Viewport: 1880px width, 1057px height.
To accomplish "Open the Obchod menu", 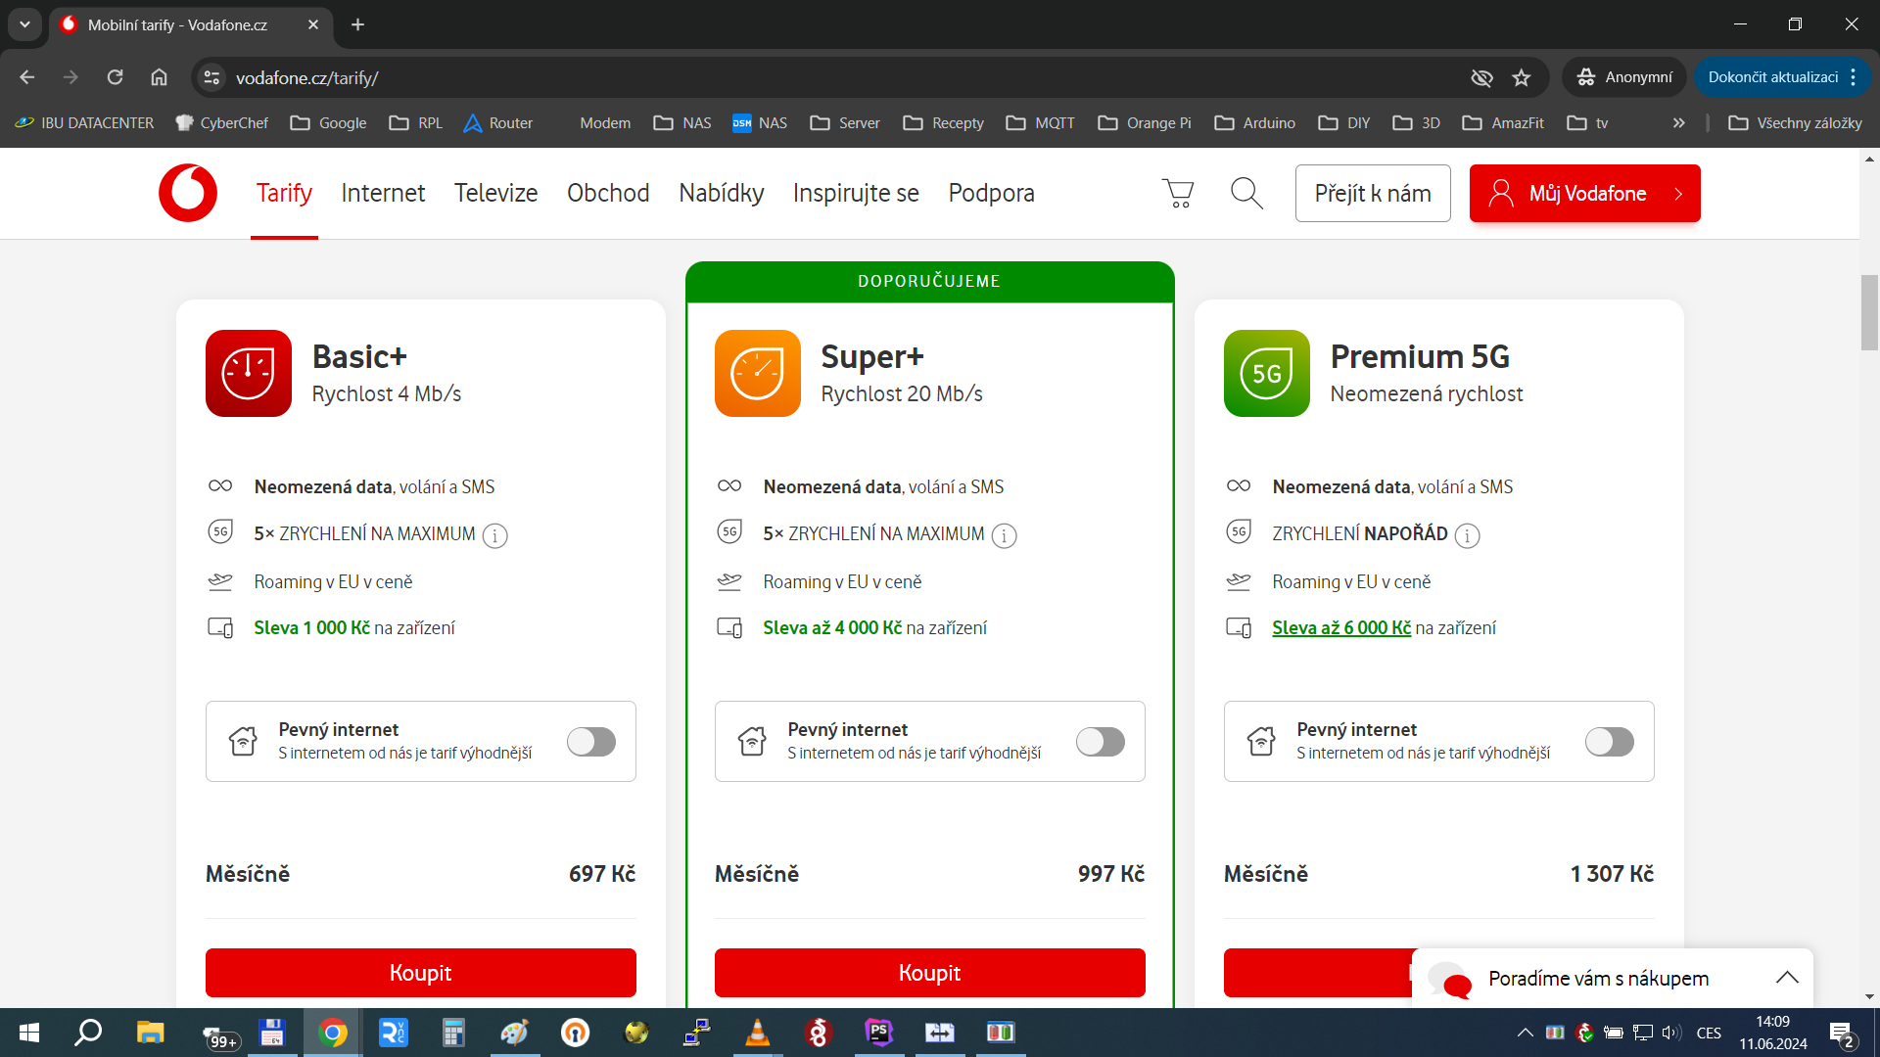I will click(x=608, y=193).
